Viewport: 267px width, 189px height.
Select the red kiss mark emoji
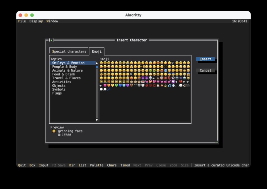point(147,86)
